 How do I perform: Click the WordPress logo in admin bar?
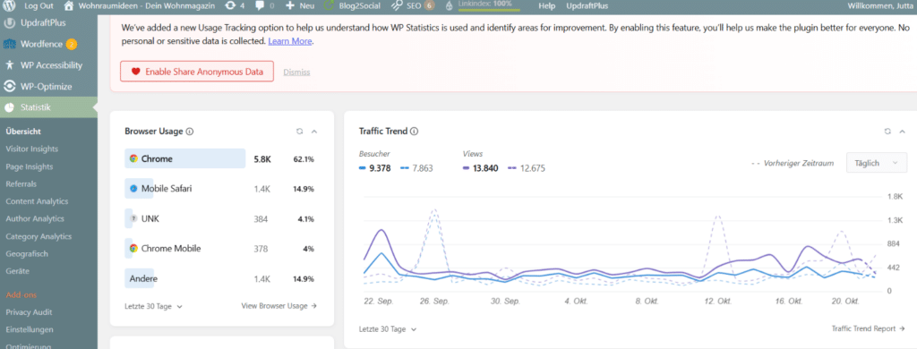[9, 6]
